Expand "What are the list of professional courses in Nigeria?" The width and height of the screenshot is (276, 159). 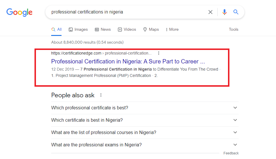click(x=145, y=133)
